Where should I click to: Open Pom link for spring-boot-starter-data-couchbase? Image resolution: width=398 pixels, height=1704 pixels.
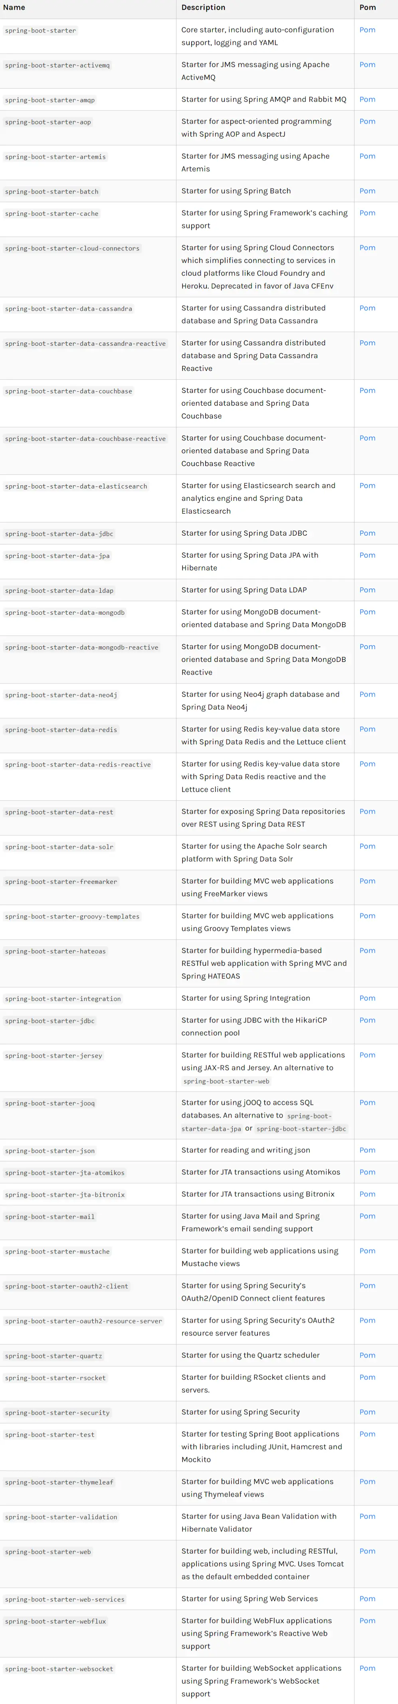(x=367, y=391)
